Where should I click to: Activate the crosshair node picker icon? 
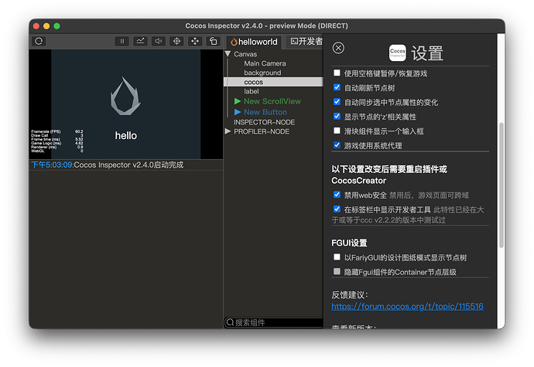[x=176, y=41]
